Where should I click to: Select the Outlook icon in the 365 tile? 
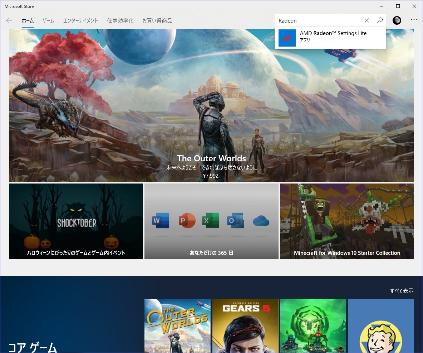click(x=236, y=221)
